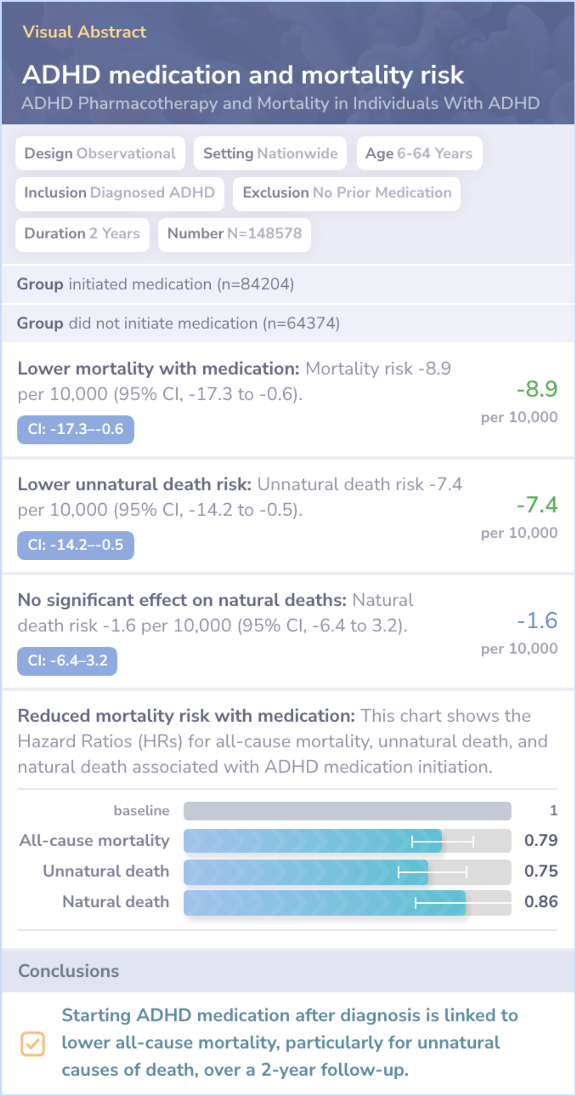This screenshot has height=1096, width=576.
Task: Click the Duration 2 Years tag
Action: [82, 234]
